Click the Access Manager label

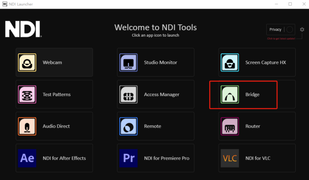[162, 95]
